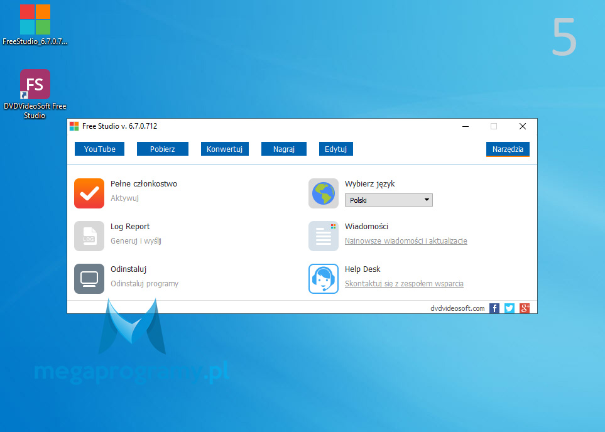
Task: Click the Help Desk headset icon
Action: (324, 279)
